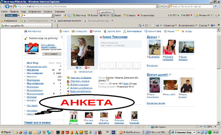This screenshot has height=135, width=221.
Task: Open the Безопасность dropdown menu
Action: (188, 25)
